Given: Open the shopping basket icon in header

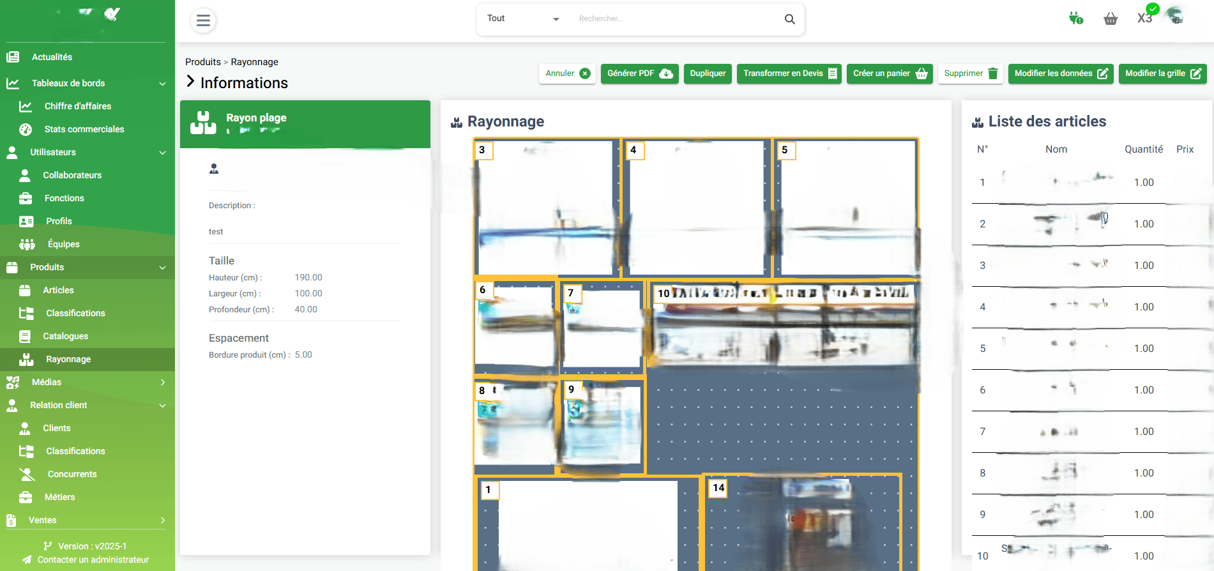Looking at the screenshot, I should coord(1111,19).
